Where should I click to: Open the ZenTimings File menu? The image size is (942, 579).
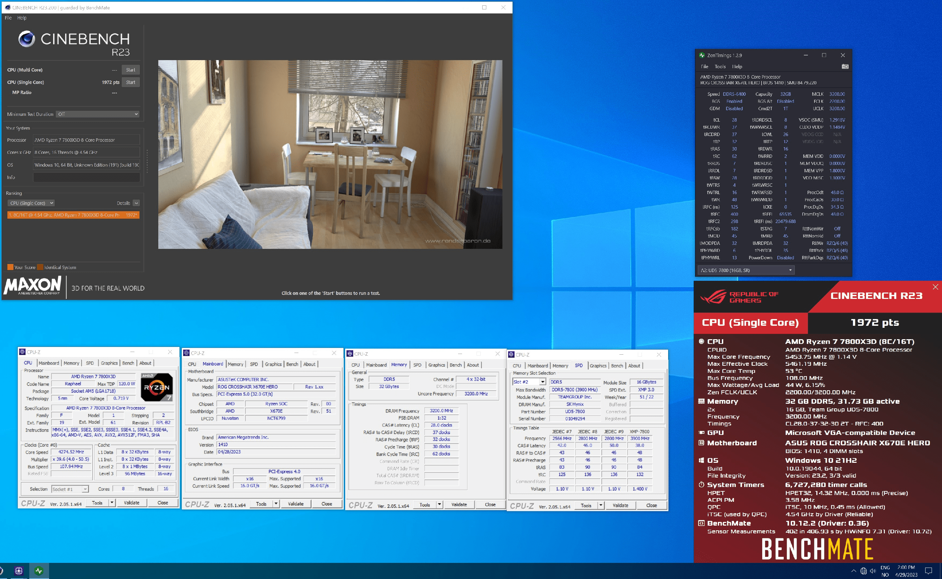pyautogui.click(x=704, y=66)
